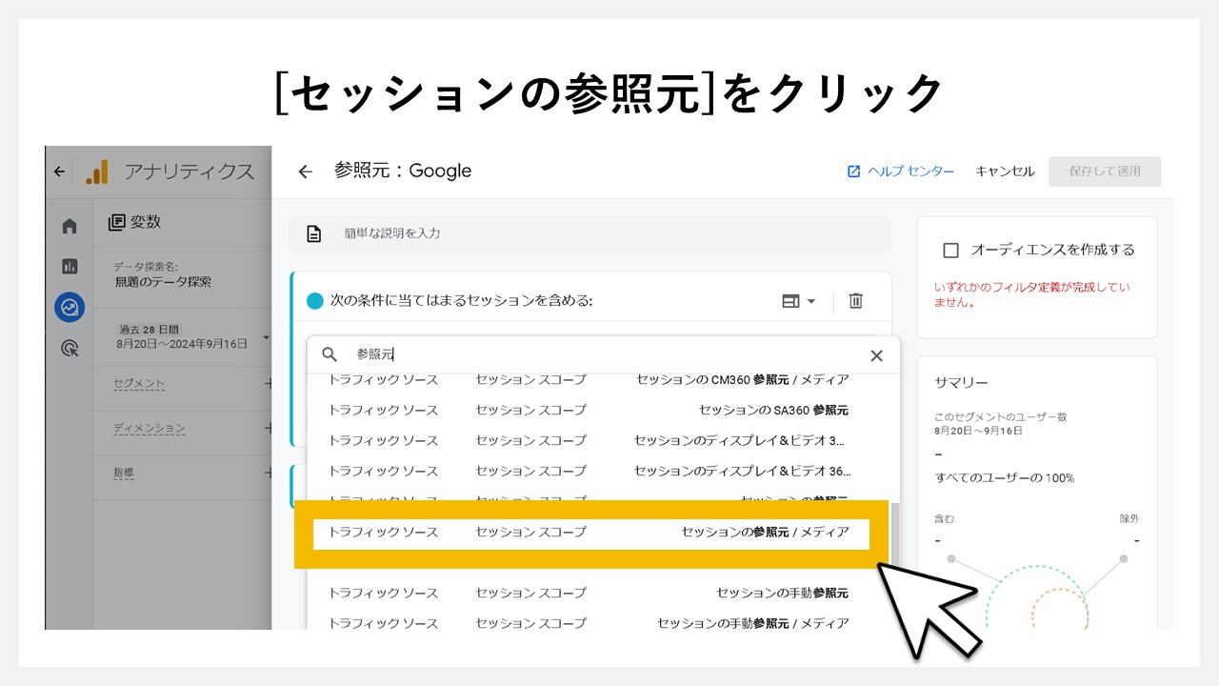Delete the condition using the trash icon

point(855,300)
